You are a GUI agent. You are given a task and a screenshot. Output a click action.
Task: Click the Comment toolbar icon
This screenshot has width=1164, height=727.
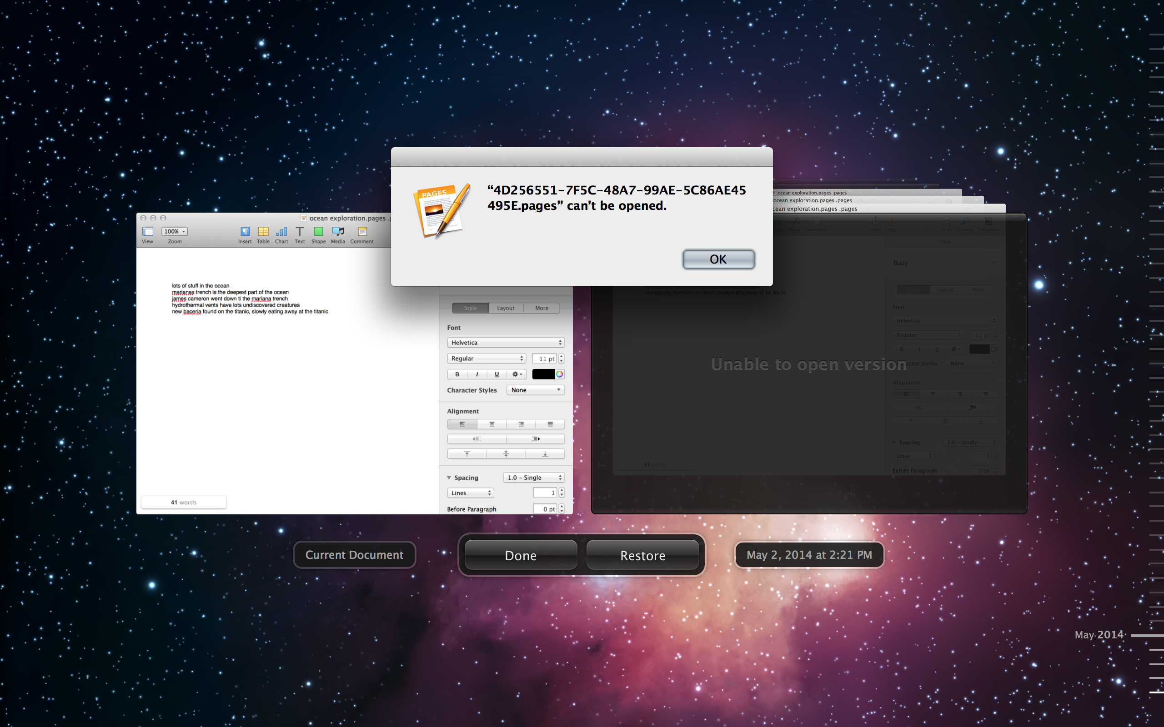click(362, 232)
